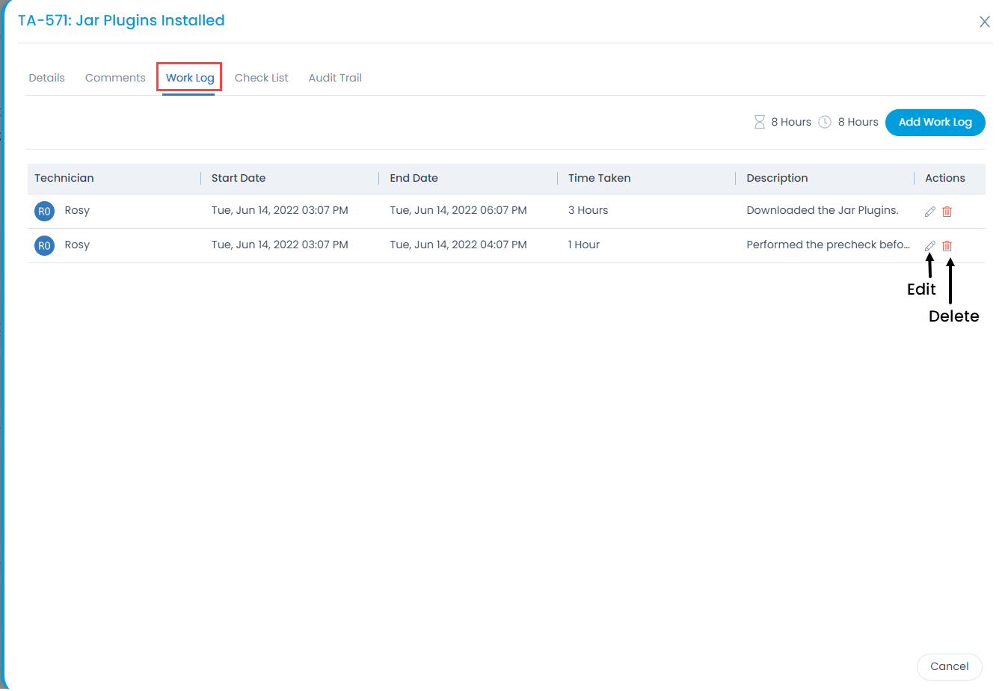
Task: Go to the Check List tab
Action: [x=262, y=78]
